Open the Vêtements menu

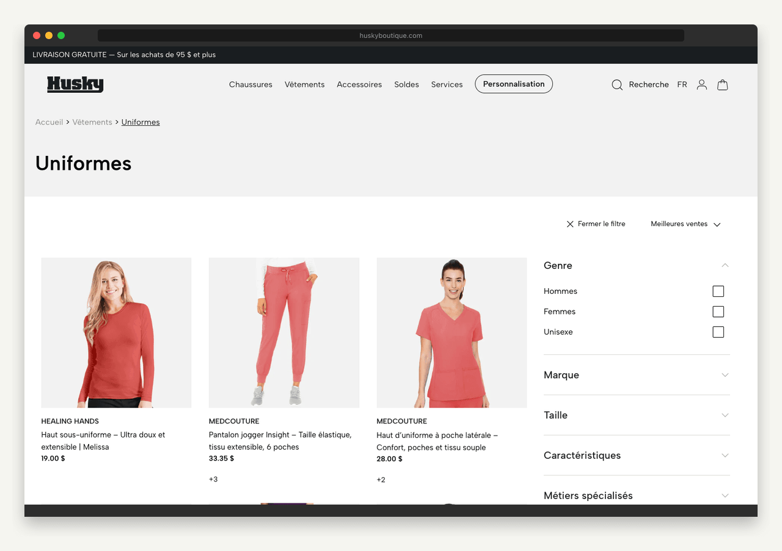coord(304,84)
